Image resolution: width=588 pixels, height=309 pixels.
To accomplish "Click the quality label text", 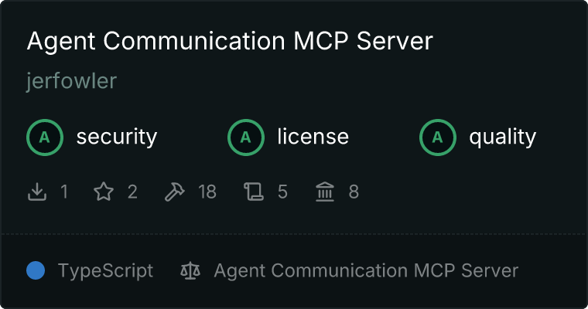I will coord(502,137).
